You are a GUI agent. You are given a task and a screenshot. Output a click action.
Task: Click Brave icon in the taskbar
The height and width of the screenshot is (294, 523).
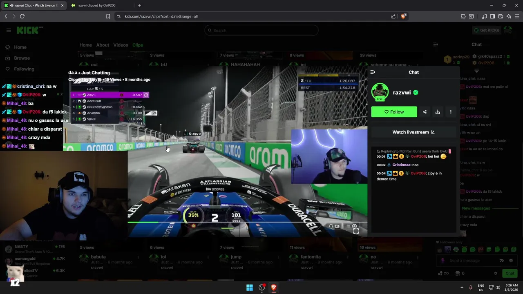coord(274,287)
